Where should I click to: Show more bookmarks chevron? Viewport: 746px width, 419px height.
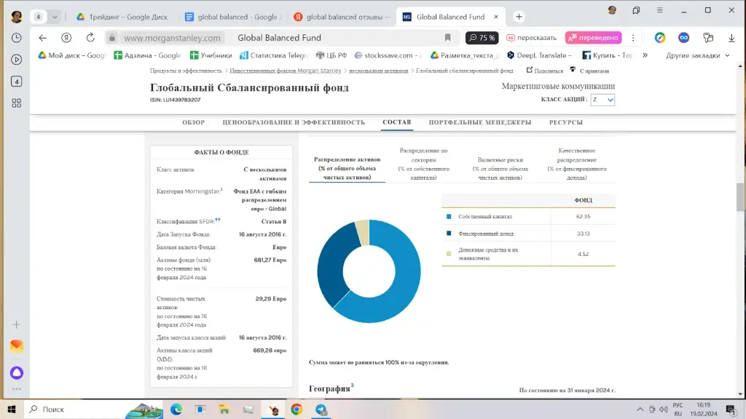(x=645, y=55)
